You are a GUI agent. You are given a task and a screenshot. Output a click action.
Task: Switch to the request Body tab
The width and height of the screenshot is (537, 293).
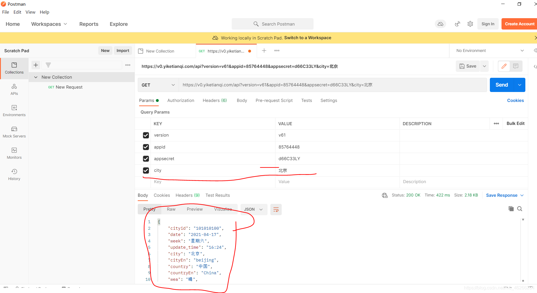coord(242,101)
